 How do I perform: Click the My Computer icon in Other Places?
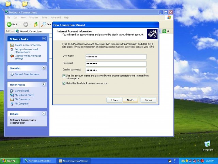(x=12, y=104)
